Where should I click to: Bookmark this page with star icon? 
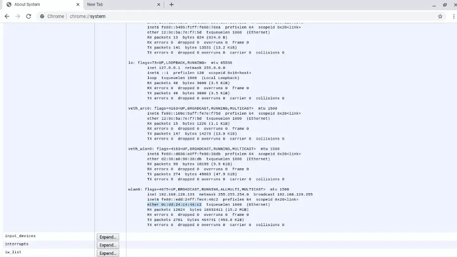point(440,16)
